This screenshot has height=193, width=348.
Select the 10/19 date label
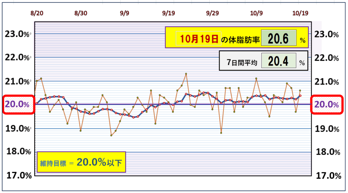pos(300,13)
